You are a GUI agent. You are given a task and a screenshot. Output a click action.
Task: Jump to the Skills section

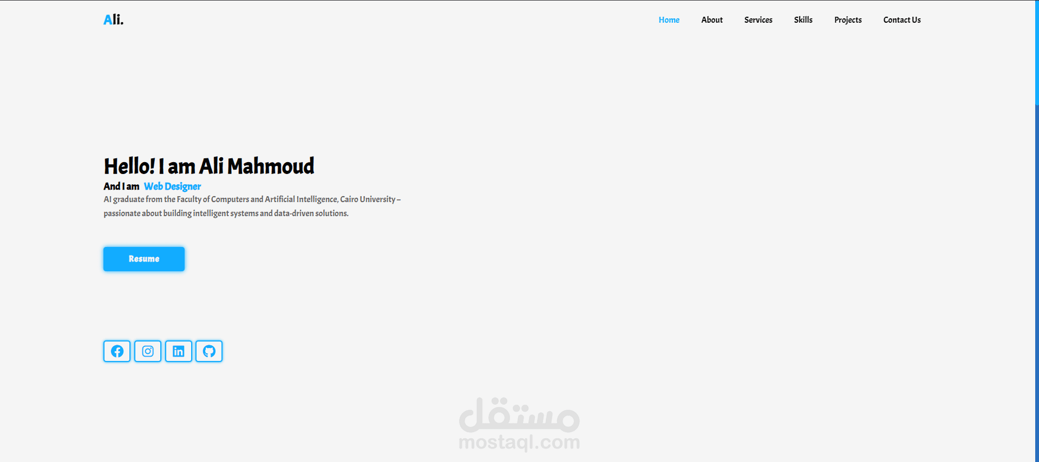point(803,20)
